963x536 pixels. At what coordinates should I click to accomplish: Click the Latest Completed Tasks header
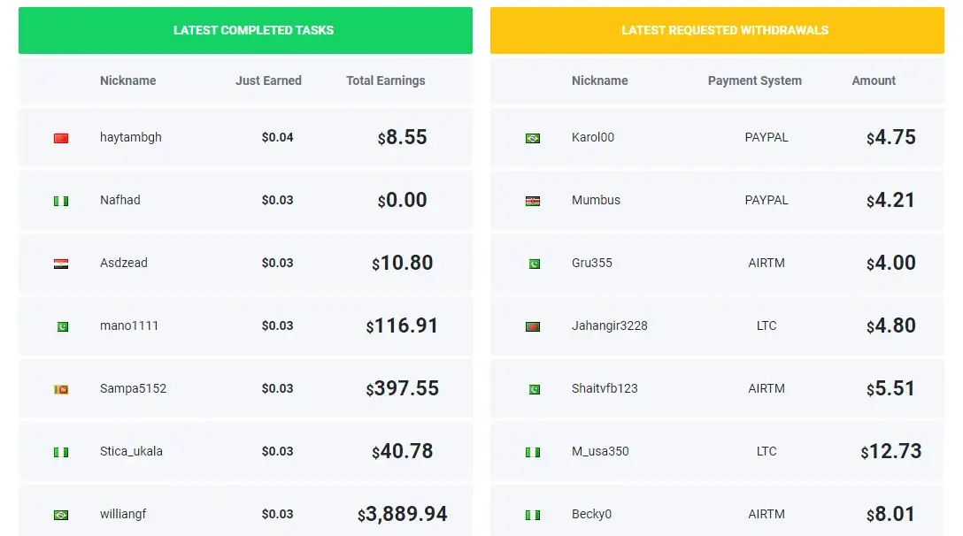(246, 31)
